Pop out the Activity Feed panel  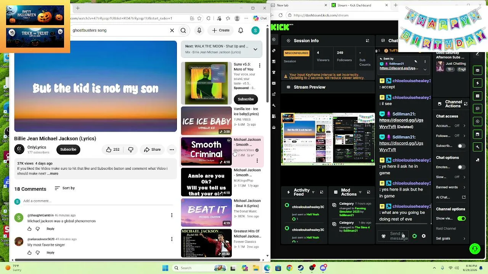321,192
